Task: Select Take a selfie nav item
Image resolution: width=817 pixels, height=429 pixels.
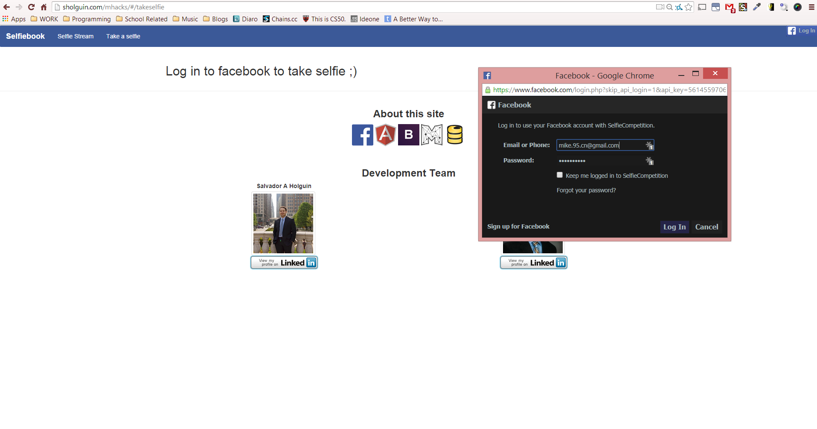Action: [x=123, y=36]
